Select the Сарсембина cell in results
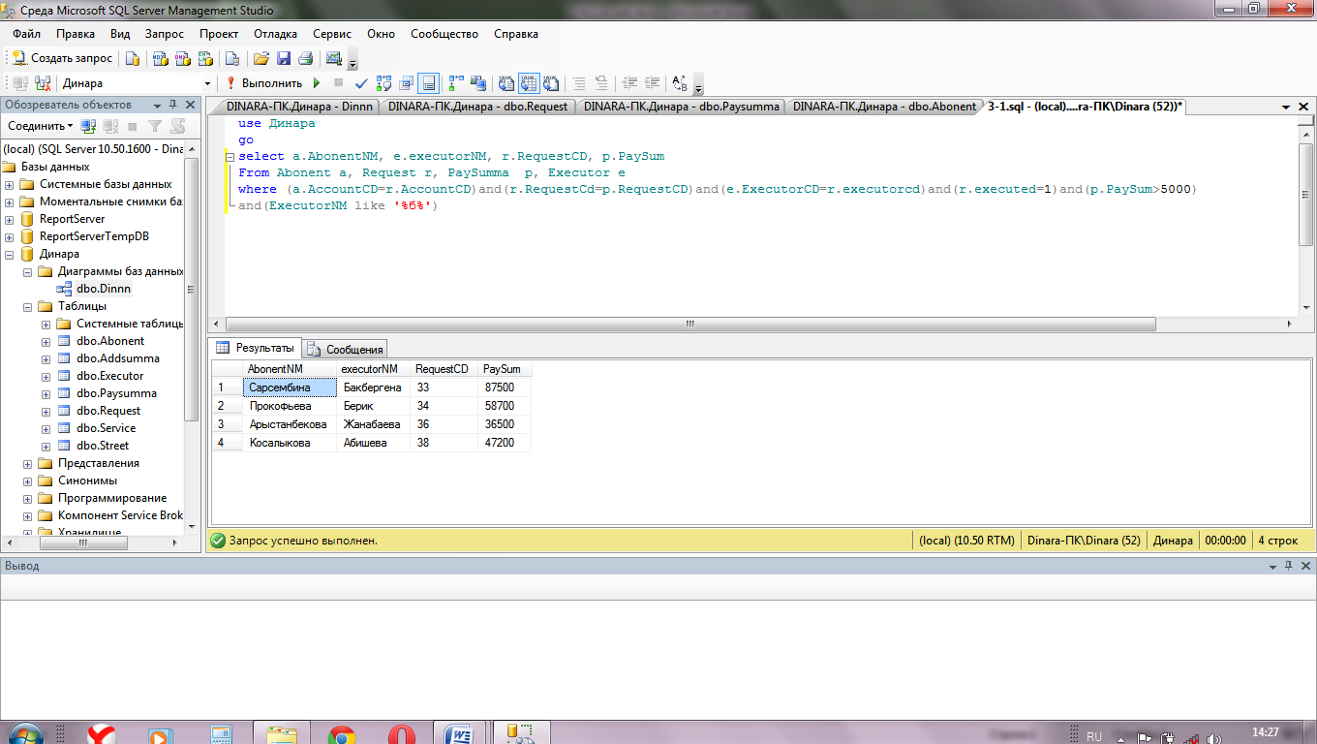 point(291,387)
